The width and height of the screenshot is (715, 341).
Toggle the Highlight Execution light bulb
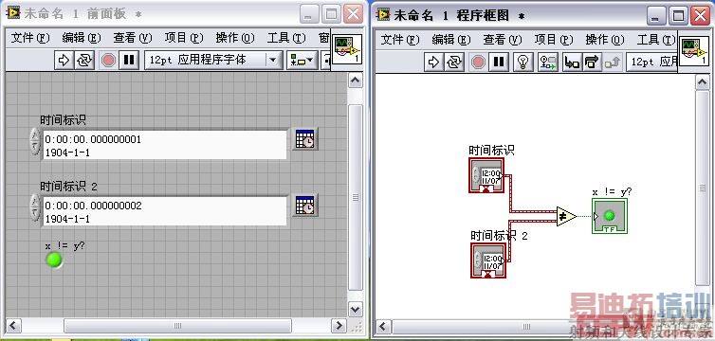coord(523,62)
